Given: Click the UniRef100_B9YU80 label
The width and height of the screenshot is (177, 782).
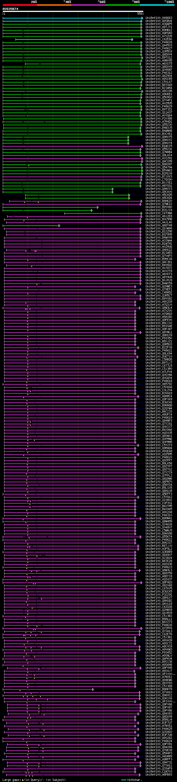Looking at the screenshot, I should point(159,207).
